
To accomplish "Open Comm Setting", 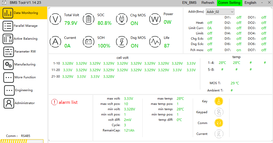I will (x=229, y=3).
